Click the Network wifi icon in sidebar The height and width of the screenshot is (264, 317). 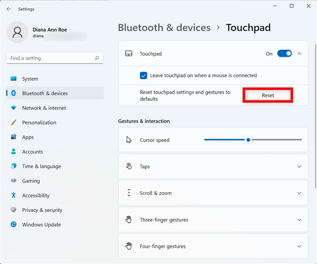pyautogui.click(x=14, y=108)
